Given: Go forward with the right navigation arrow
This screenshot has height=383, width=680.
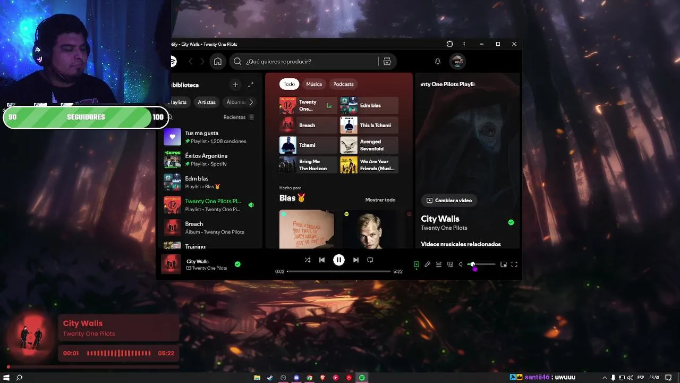Looking at the screenshot, I should pyautogui.click(x=202, y=61).
